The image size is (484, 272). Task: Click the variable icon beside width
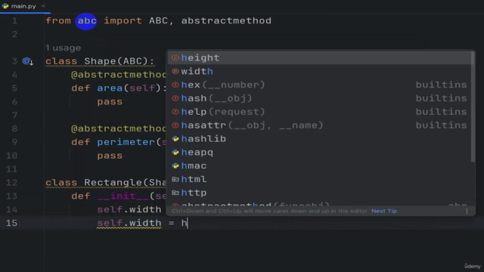pyautogui.click(x=175, y=71)
